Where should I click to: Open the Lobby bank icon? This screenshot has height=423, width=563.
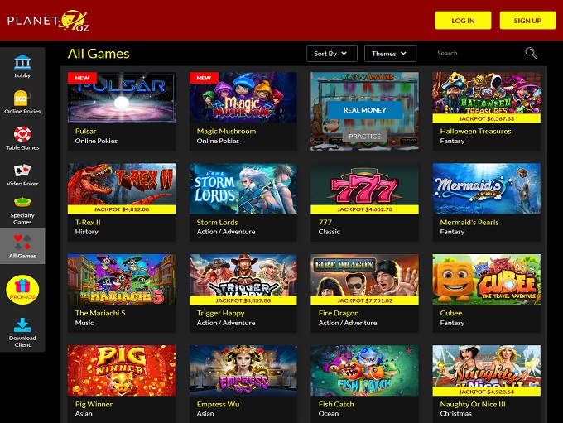click(x=22, y=62)
